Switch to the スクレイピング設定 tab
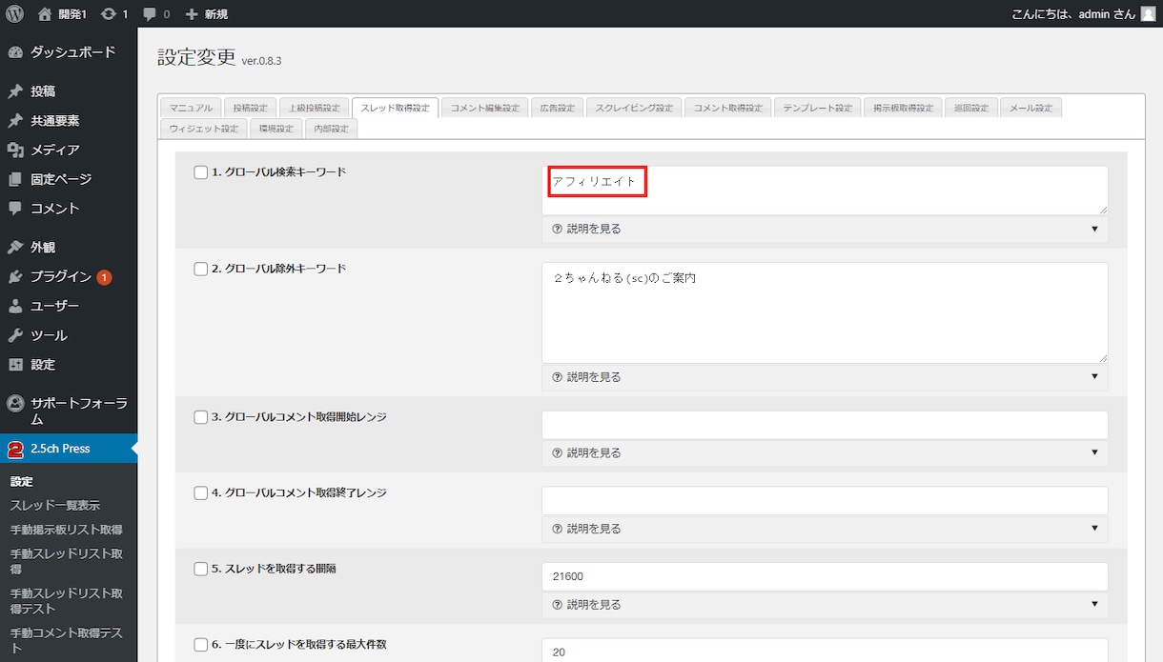 pos(634,108)
